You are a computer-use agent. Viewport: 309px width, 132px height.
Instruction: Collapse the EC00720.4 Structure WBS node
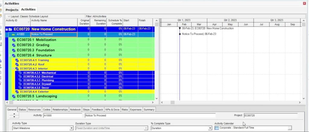coord(10,56)
